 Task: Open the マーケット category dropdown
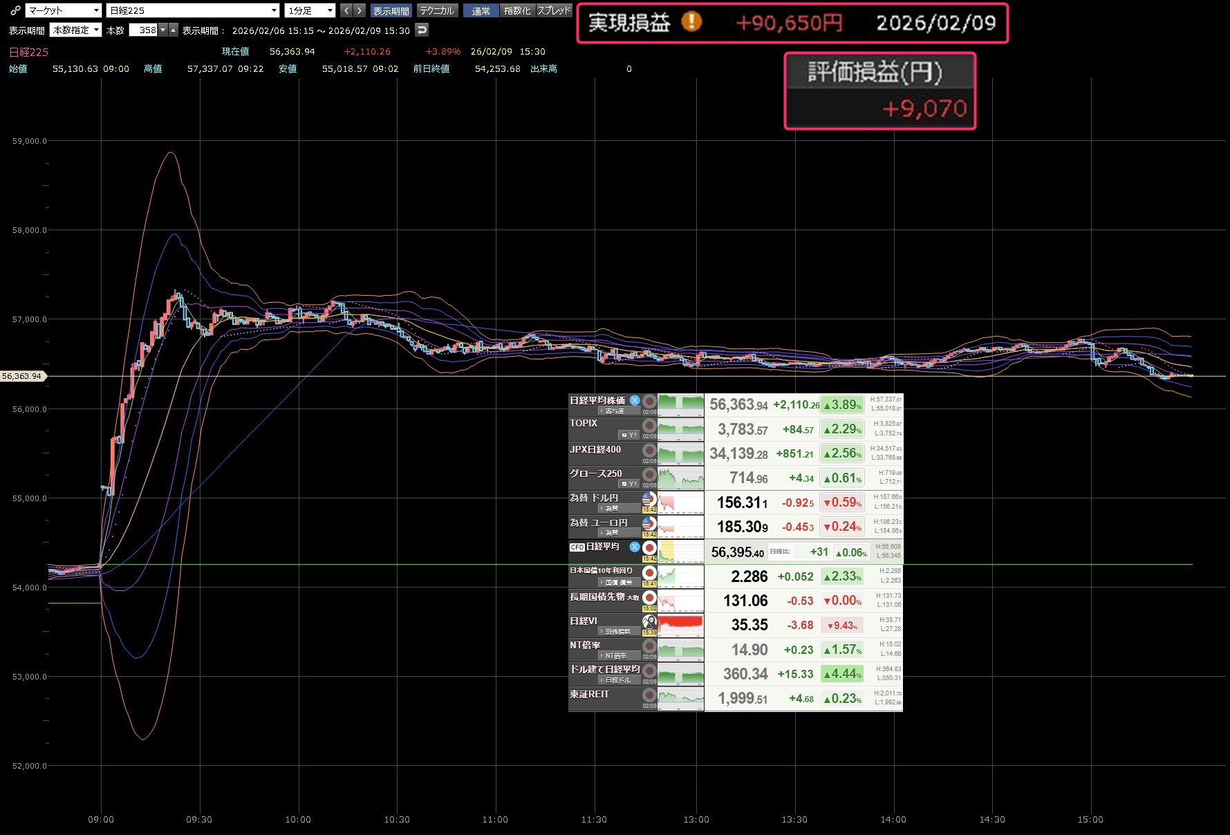click(x=64, y=10)
